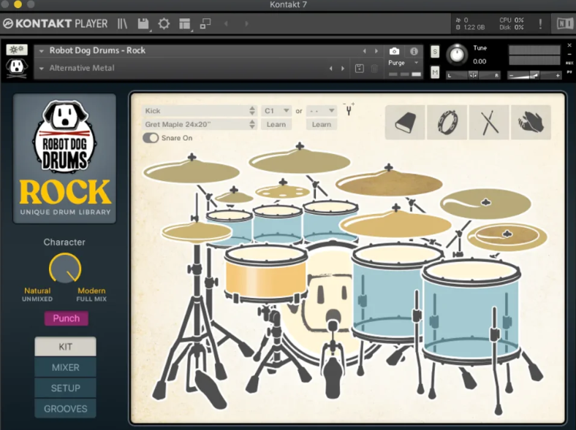Image resolution: width=576 pixels, height=430 pixels.
Task: Click the exclamation panic button
Action: (540, 24)
